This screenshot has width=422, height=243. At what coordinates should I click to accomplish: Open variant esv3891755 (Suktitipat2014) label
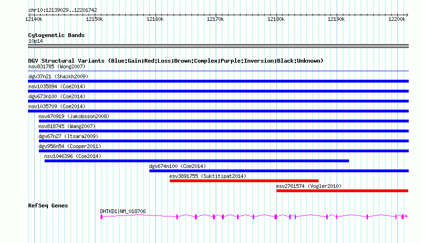(208, 176)
